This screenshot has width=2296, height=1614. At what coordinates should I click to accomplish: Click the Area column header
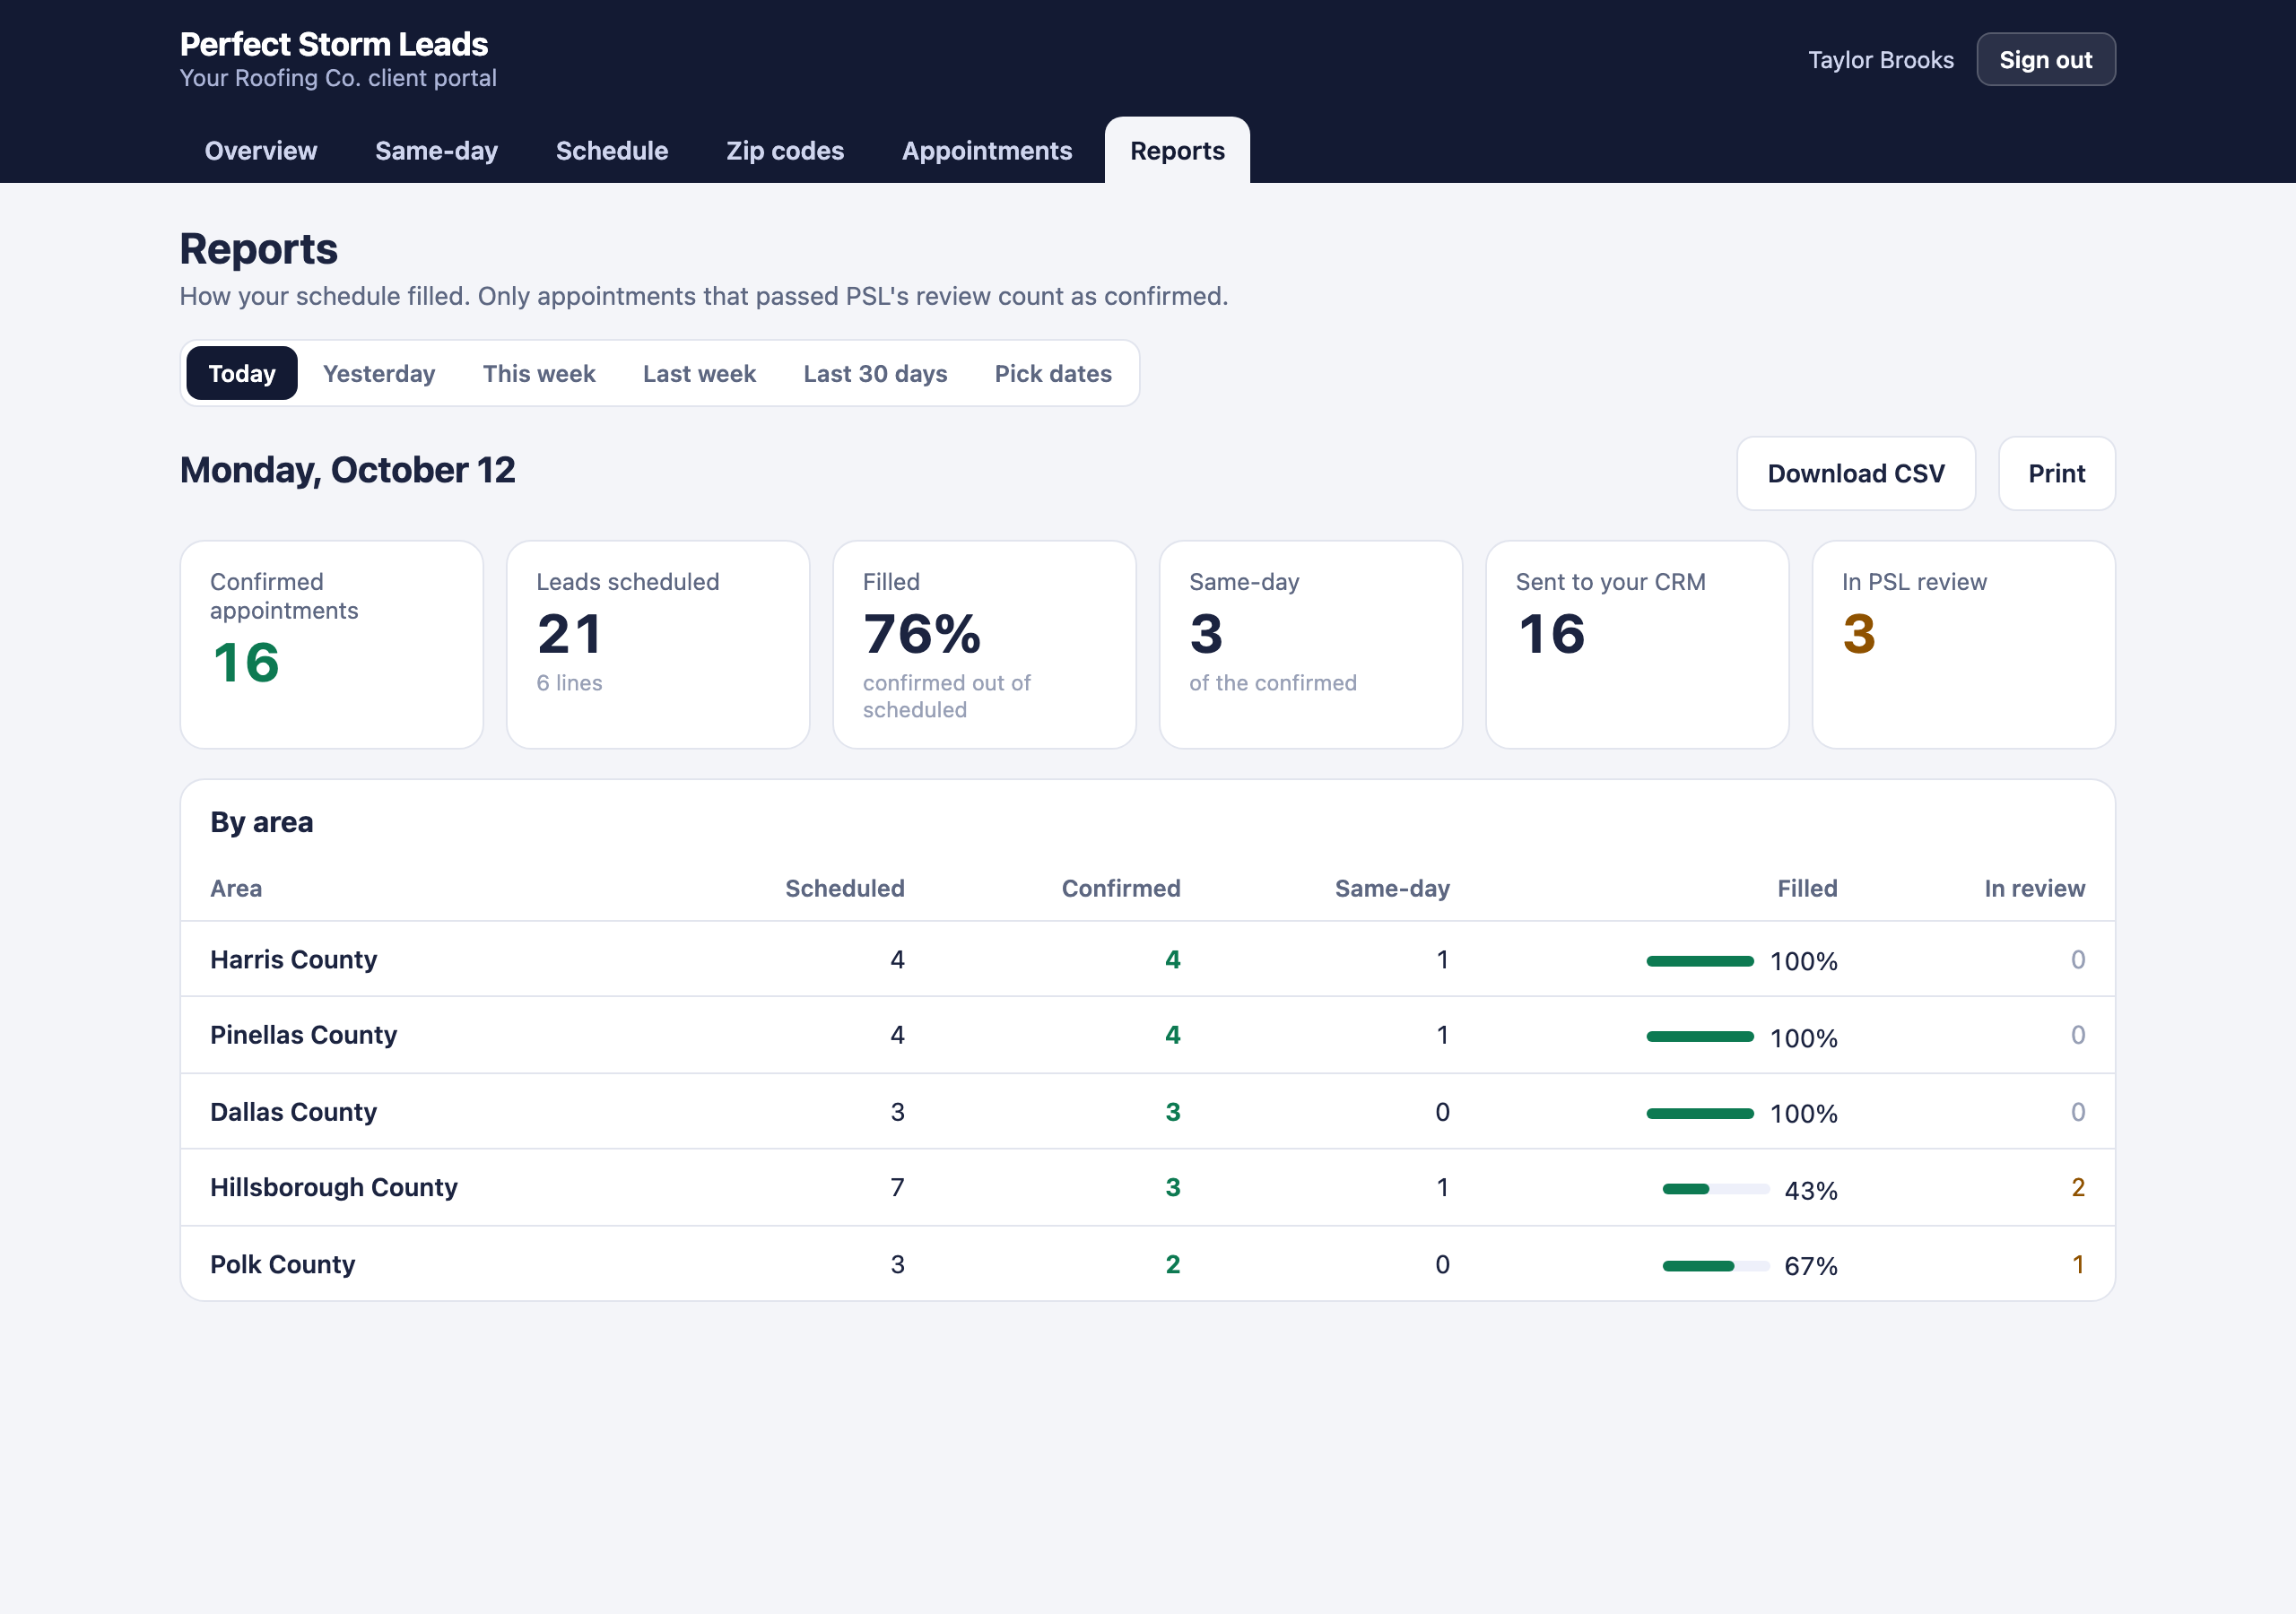[236, 889]
